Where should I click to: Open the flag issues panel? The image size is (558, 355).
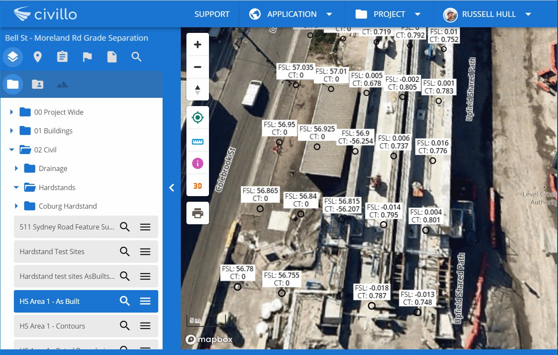coord(88,57)
